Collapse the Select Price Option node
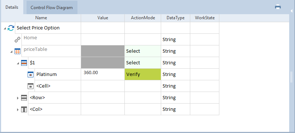295x133 pixels. pos(4,28)
